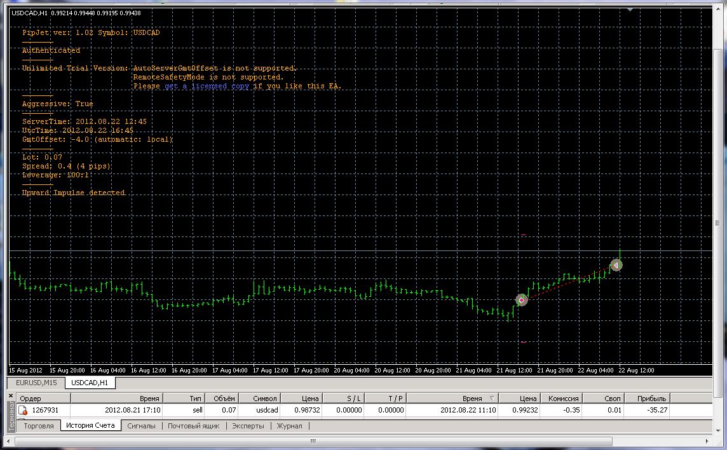Switch to the Журнал tab
Screen dimensions: 727x450
pyautogui.click(x=289, y=426)
